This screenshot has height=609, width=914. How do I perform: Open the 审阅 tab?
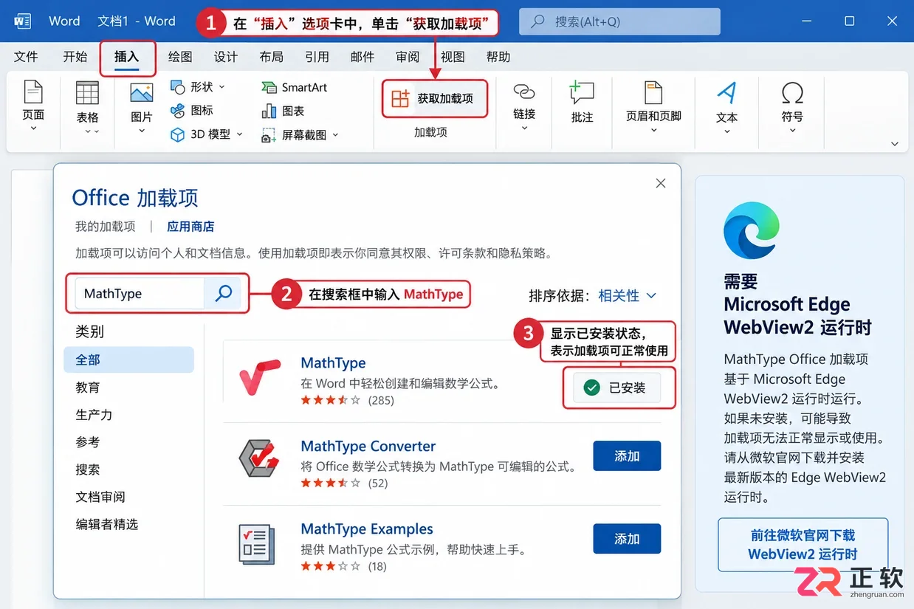[x=408, y=57]
